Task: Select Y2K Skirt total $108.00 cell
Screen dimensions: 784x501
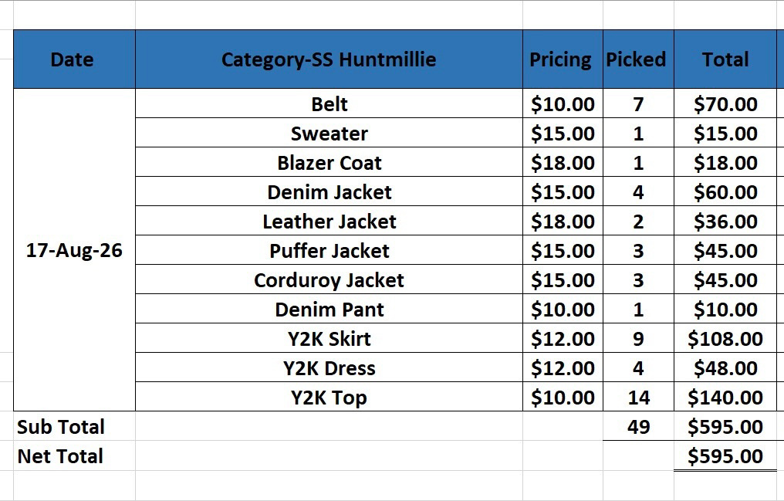Action: pyautogui.click(x=725, y=338)
